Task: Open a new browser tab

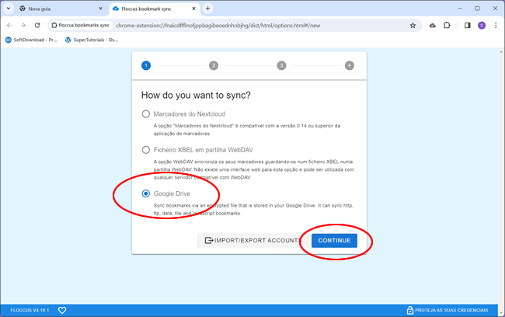Action: (207, 9)
